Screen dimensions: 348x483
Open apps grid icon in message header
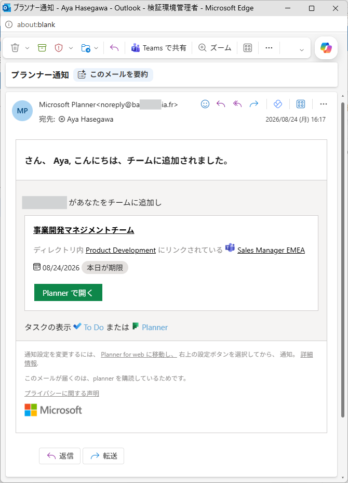pyautogui.click(x=301, y=104)
